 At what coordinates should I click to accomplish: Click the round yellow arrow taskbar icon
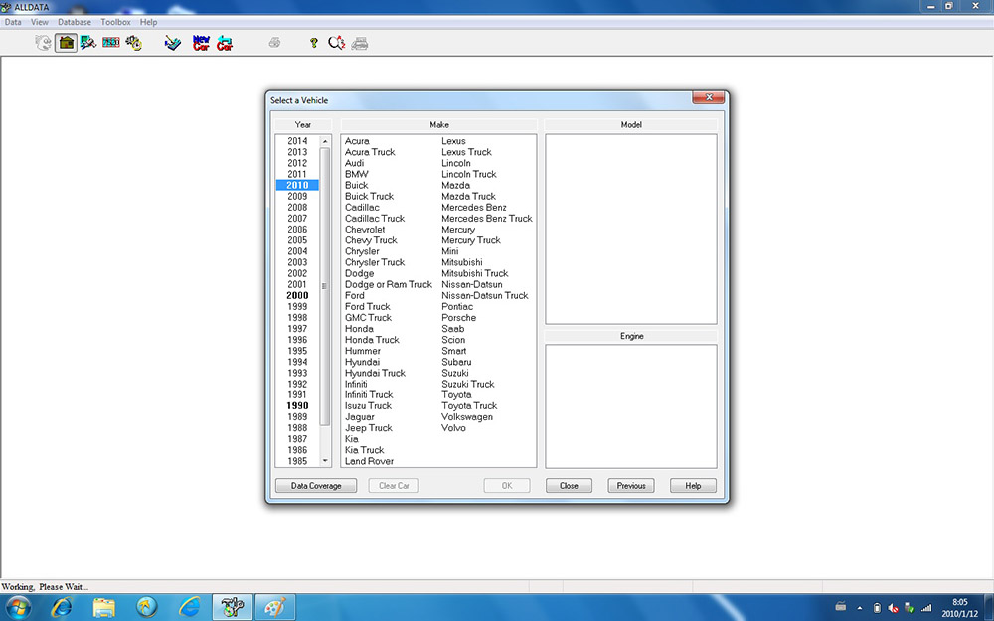tap(146, 608)
